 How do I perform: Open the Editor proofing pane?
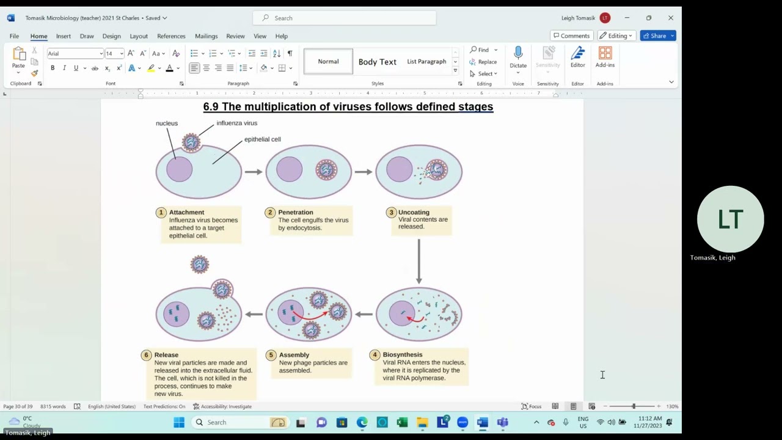(x=577, y=57)
